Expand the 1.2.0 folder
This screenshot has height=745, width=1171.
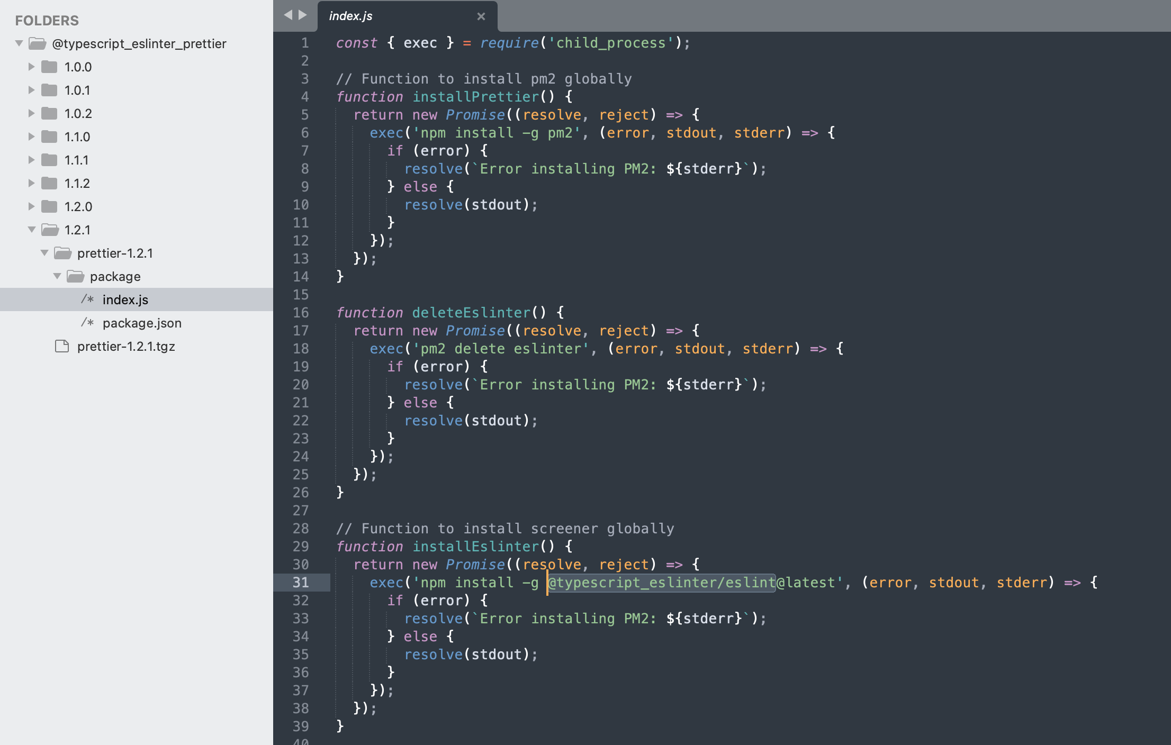[x=31, y=206]
